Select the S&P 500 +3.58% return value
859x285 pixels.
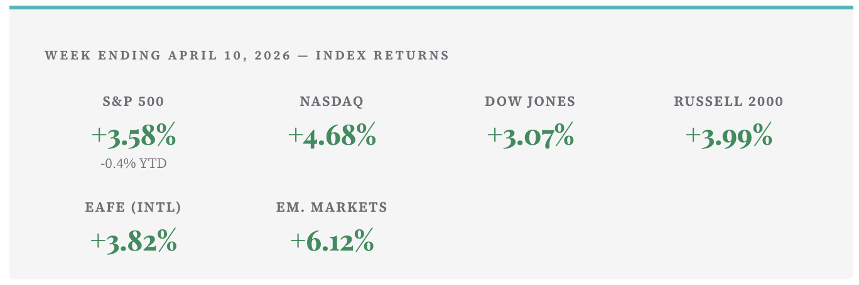[x=133, y=136]
